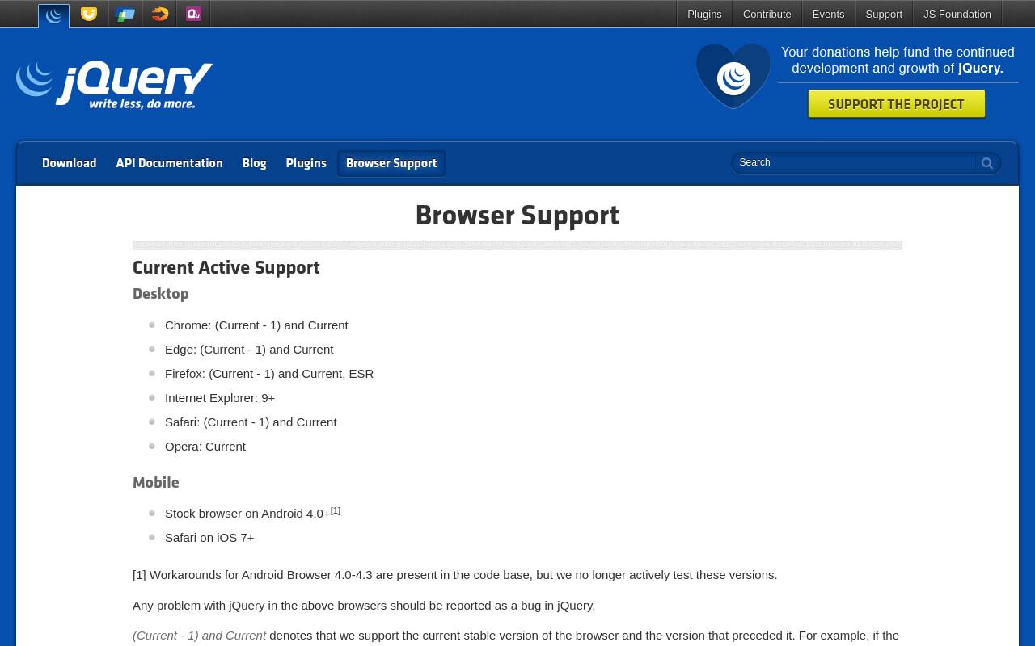
Task: Click the jQuery logo header
Action: pos(114,85)
